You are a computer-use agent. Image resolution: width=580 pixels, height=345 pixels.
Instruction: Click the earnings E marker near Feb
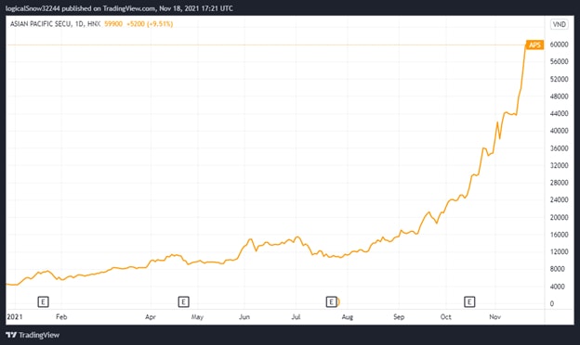44,302
